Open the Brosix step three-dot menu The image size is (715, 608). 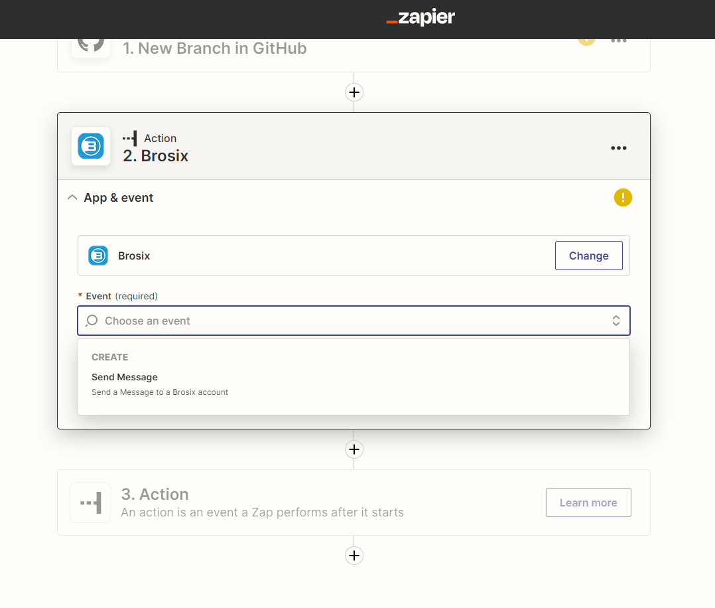(x=618, y=148)
